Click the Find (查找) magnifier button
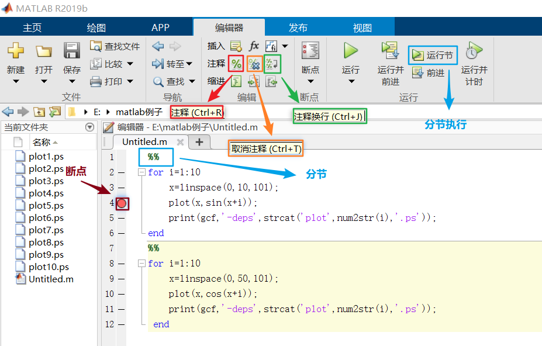542x346 pixels. tap(169, 82)
